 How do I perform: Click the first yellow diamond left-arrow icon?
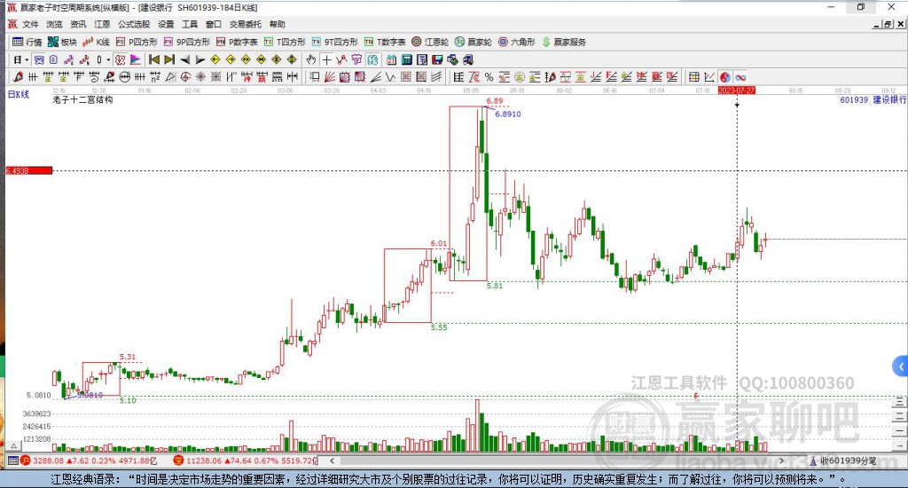(x=215, y=59)
